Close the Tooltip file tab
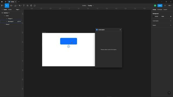This screenshot has width=173, height=97. [x=15, y=2]
